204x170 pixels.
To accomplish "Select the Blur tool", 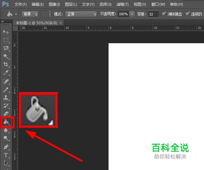I will coord(6,130).
